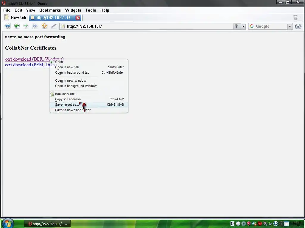Click the EN language indicator in tray

(232, 224)
